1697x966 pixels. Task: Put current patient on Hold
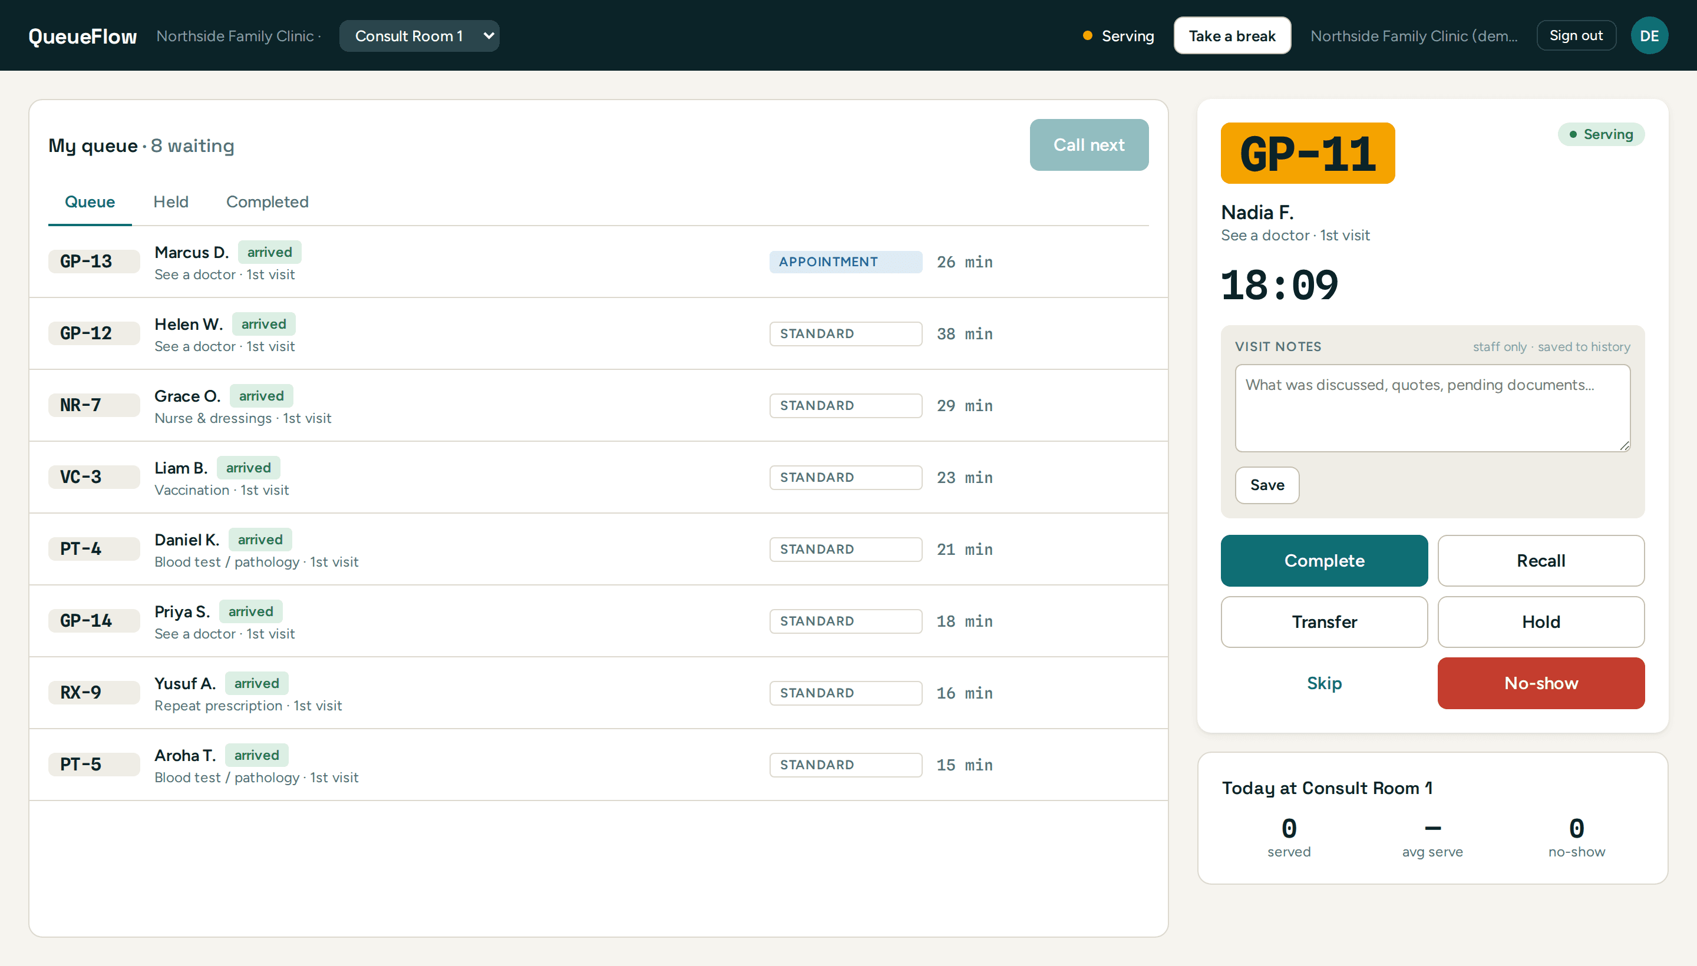coord(1540,621)
